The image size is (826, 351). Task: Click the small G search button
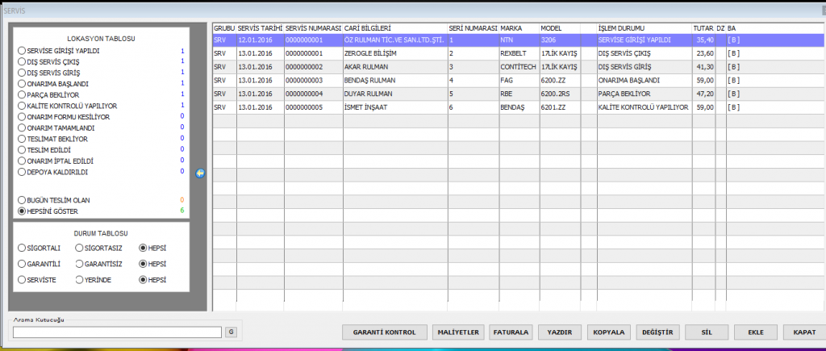click(230, 332)
